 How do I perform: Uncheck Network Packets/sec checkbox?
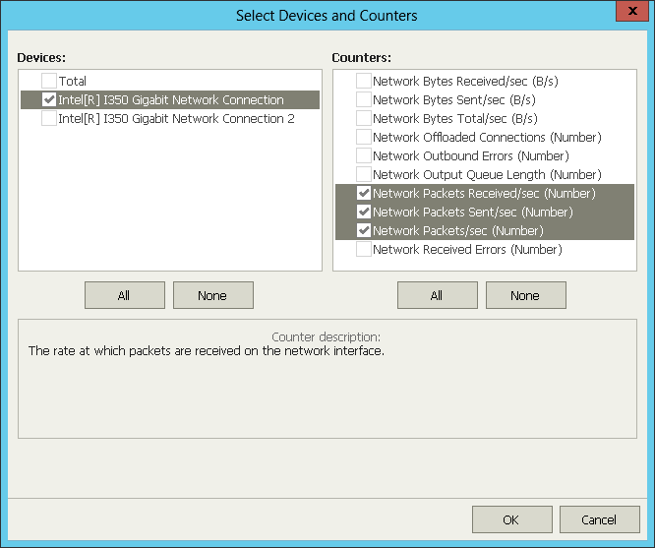pos(364,230)
